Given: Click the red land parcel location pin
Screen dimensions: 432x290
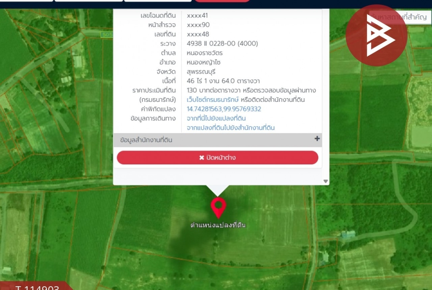Looking at the screenshot, I should [219, 207].
